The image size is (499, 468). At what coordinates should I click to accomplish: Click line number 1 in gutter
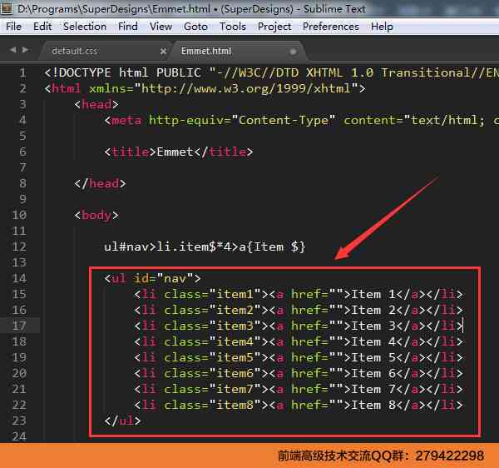pyautogui.click(x=22, y=72)
